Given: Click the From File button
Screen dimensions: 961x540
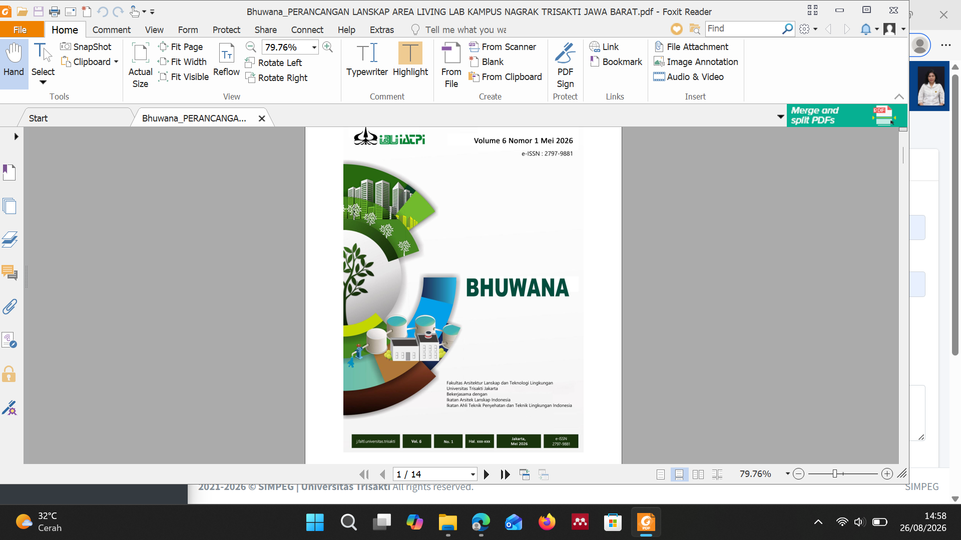Looking at the screenshot, I should pyautogui.click(x=451, y=65).
